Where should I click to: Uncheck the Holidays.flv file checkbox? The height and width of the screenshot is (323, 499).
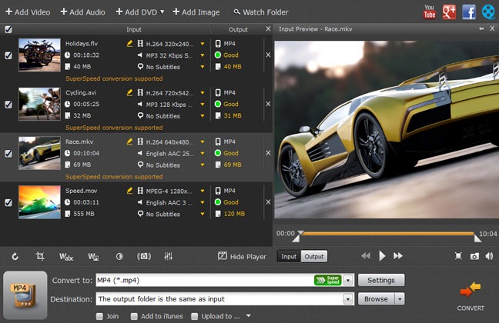click(8, 55)
